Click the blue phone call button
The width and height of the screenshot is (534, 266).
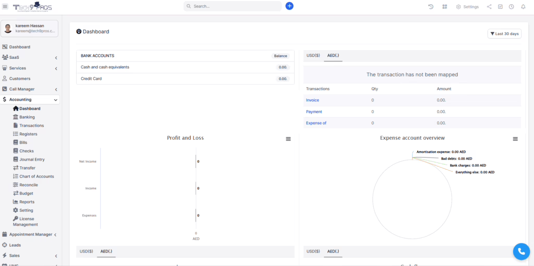pyautogui.click(x=521, y=251)
